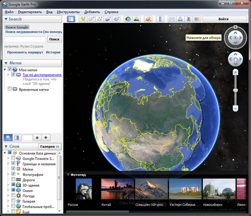Image resolution: width=251 pixels, height=216 pixels.
Task: Click the print toolbar icon
Action: coord(180,19)
